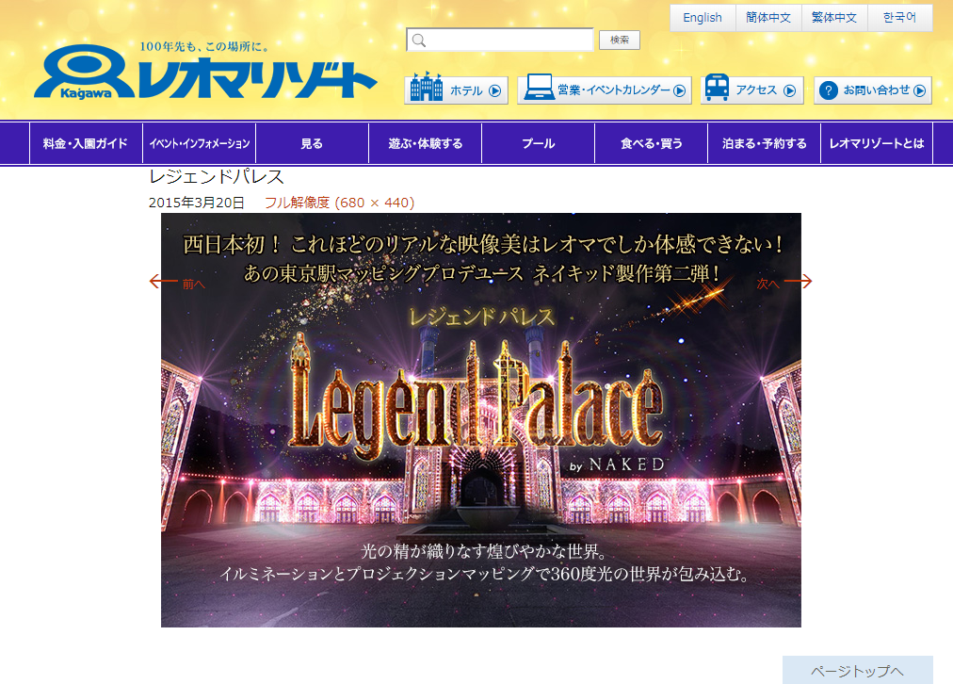Focus the site search text field
953x684 pixels.
coord(500,41)
